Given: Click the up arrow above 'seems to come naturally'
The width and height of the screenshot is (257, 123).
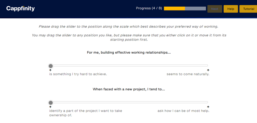Looking at the screenshot, I should coord(208,70).
